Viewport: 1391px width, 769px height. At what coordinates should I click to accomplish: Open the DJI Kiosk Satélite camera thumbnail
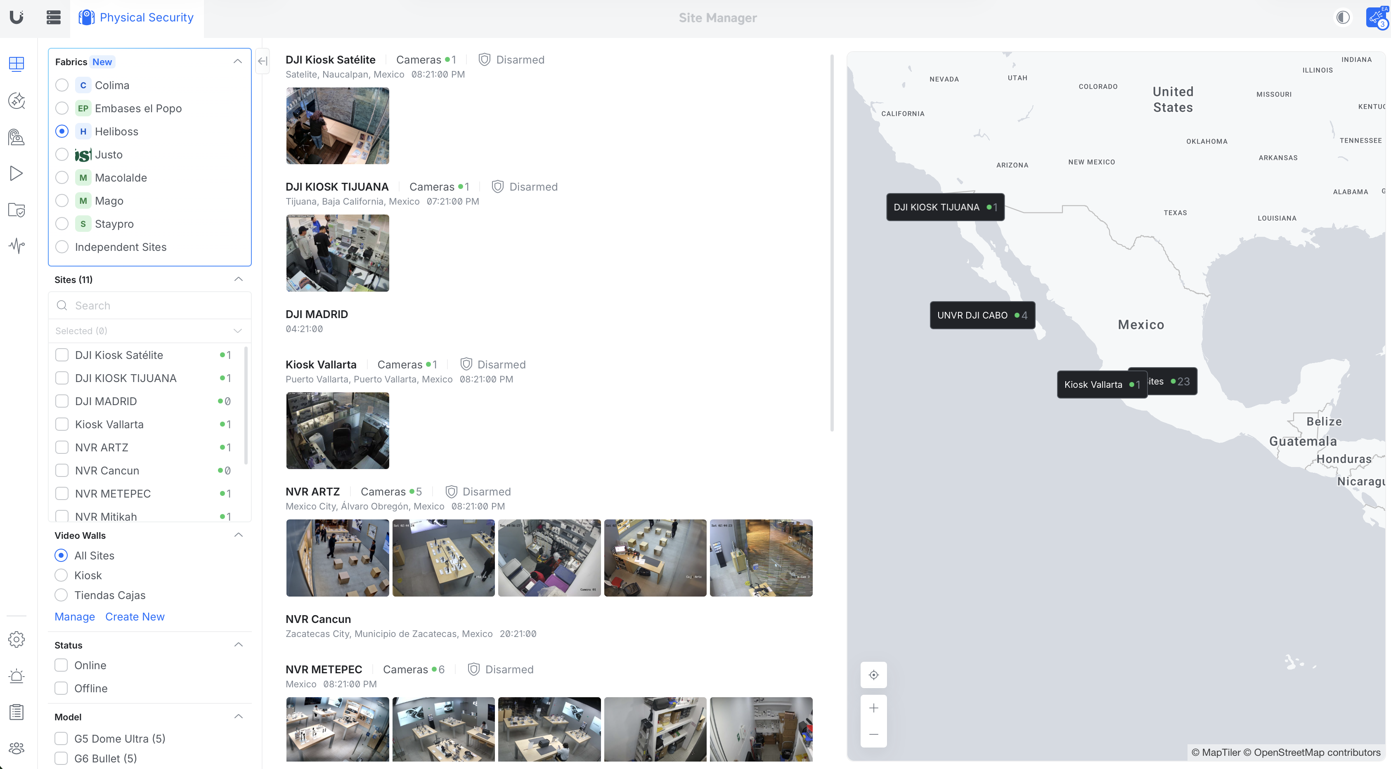click(338, 126)
